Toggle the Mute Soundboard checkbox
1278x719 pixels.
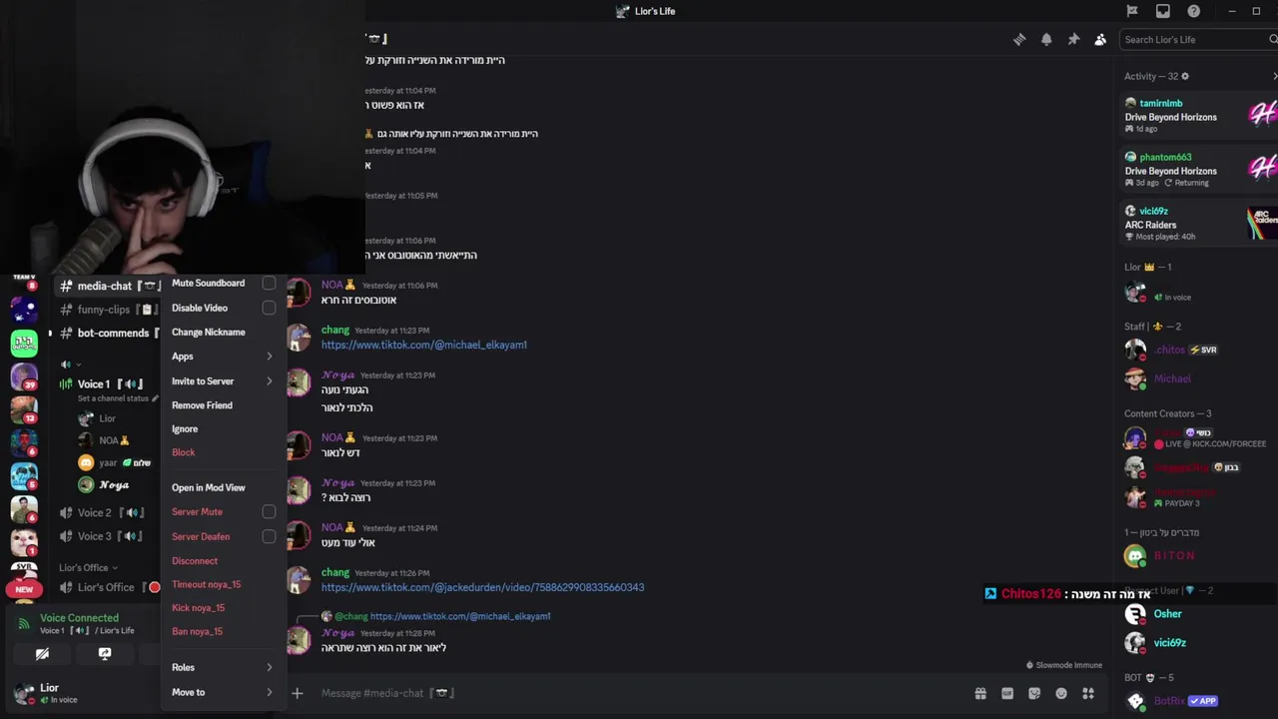[269, 283]
